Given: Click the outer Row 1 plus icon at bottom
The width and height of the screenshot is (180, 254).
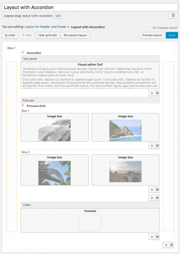Looking at the screenshot, I should point(166,245).
